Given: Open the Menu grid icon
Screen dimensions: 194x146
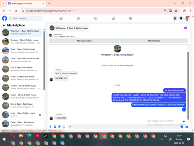Looking at the screenshot, I should 175,18.
